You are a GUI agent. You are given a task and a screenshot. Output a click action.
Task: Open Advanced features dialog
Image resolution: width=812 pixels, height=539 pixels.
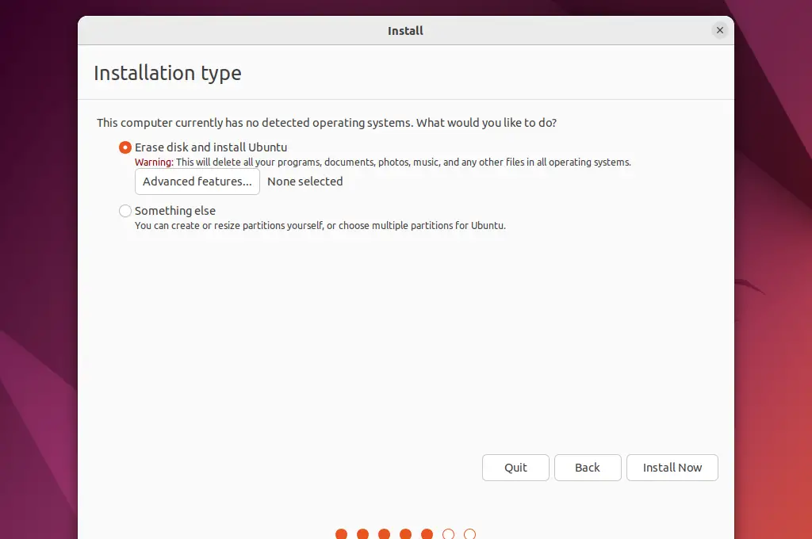point(197,182)
